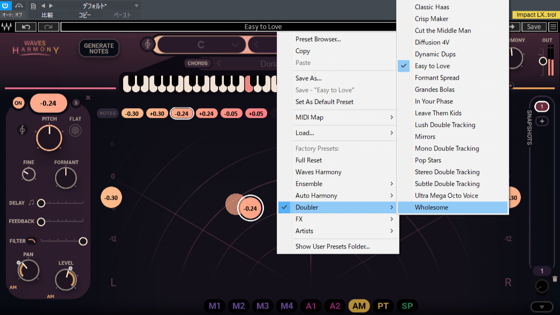
Task: Select snapshot slot 1
Action: (542, 107)
